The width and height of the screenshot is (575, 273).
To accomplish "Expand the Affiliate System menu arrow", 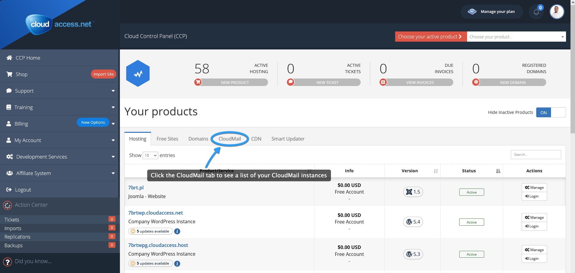I will [113, 173].
